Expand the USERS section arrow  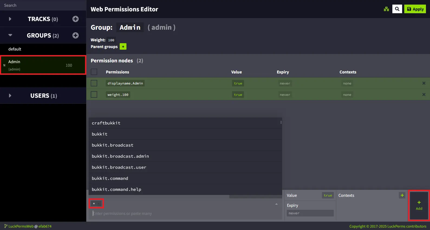tap(10, 96)
